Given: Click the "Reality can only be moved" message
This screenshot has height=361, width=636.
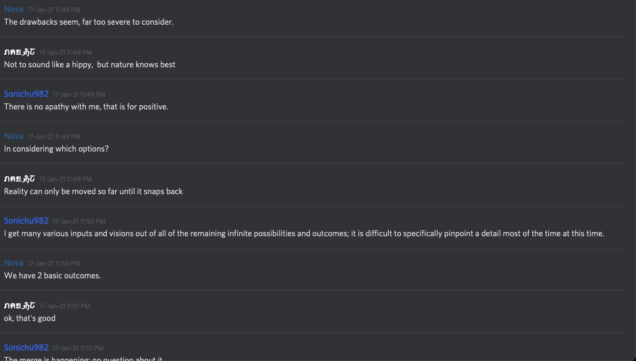Looking at the screenshot, I should coord(93,191).
